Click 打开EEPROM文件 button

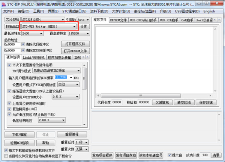(75, 51)
